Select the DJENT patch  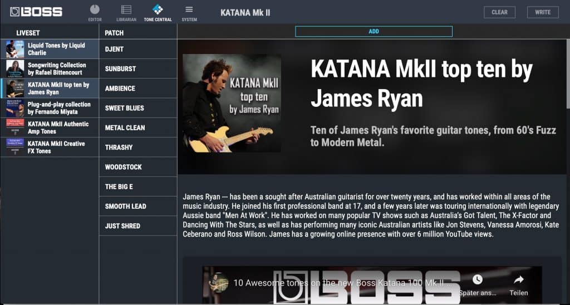138,49
